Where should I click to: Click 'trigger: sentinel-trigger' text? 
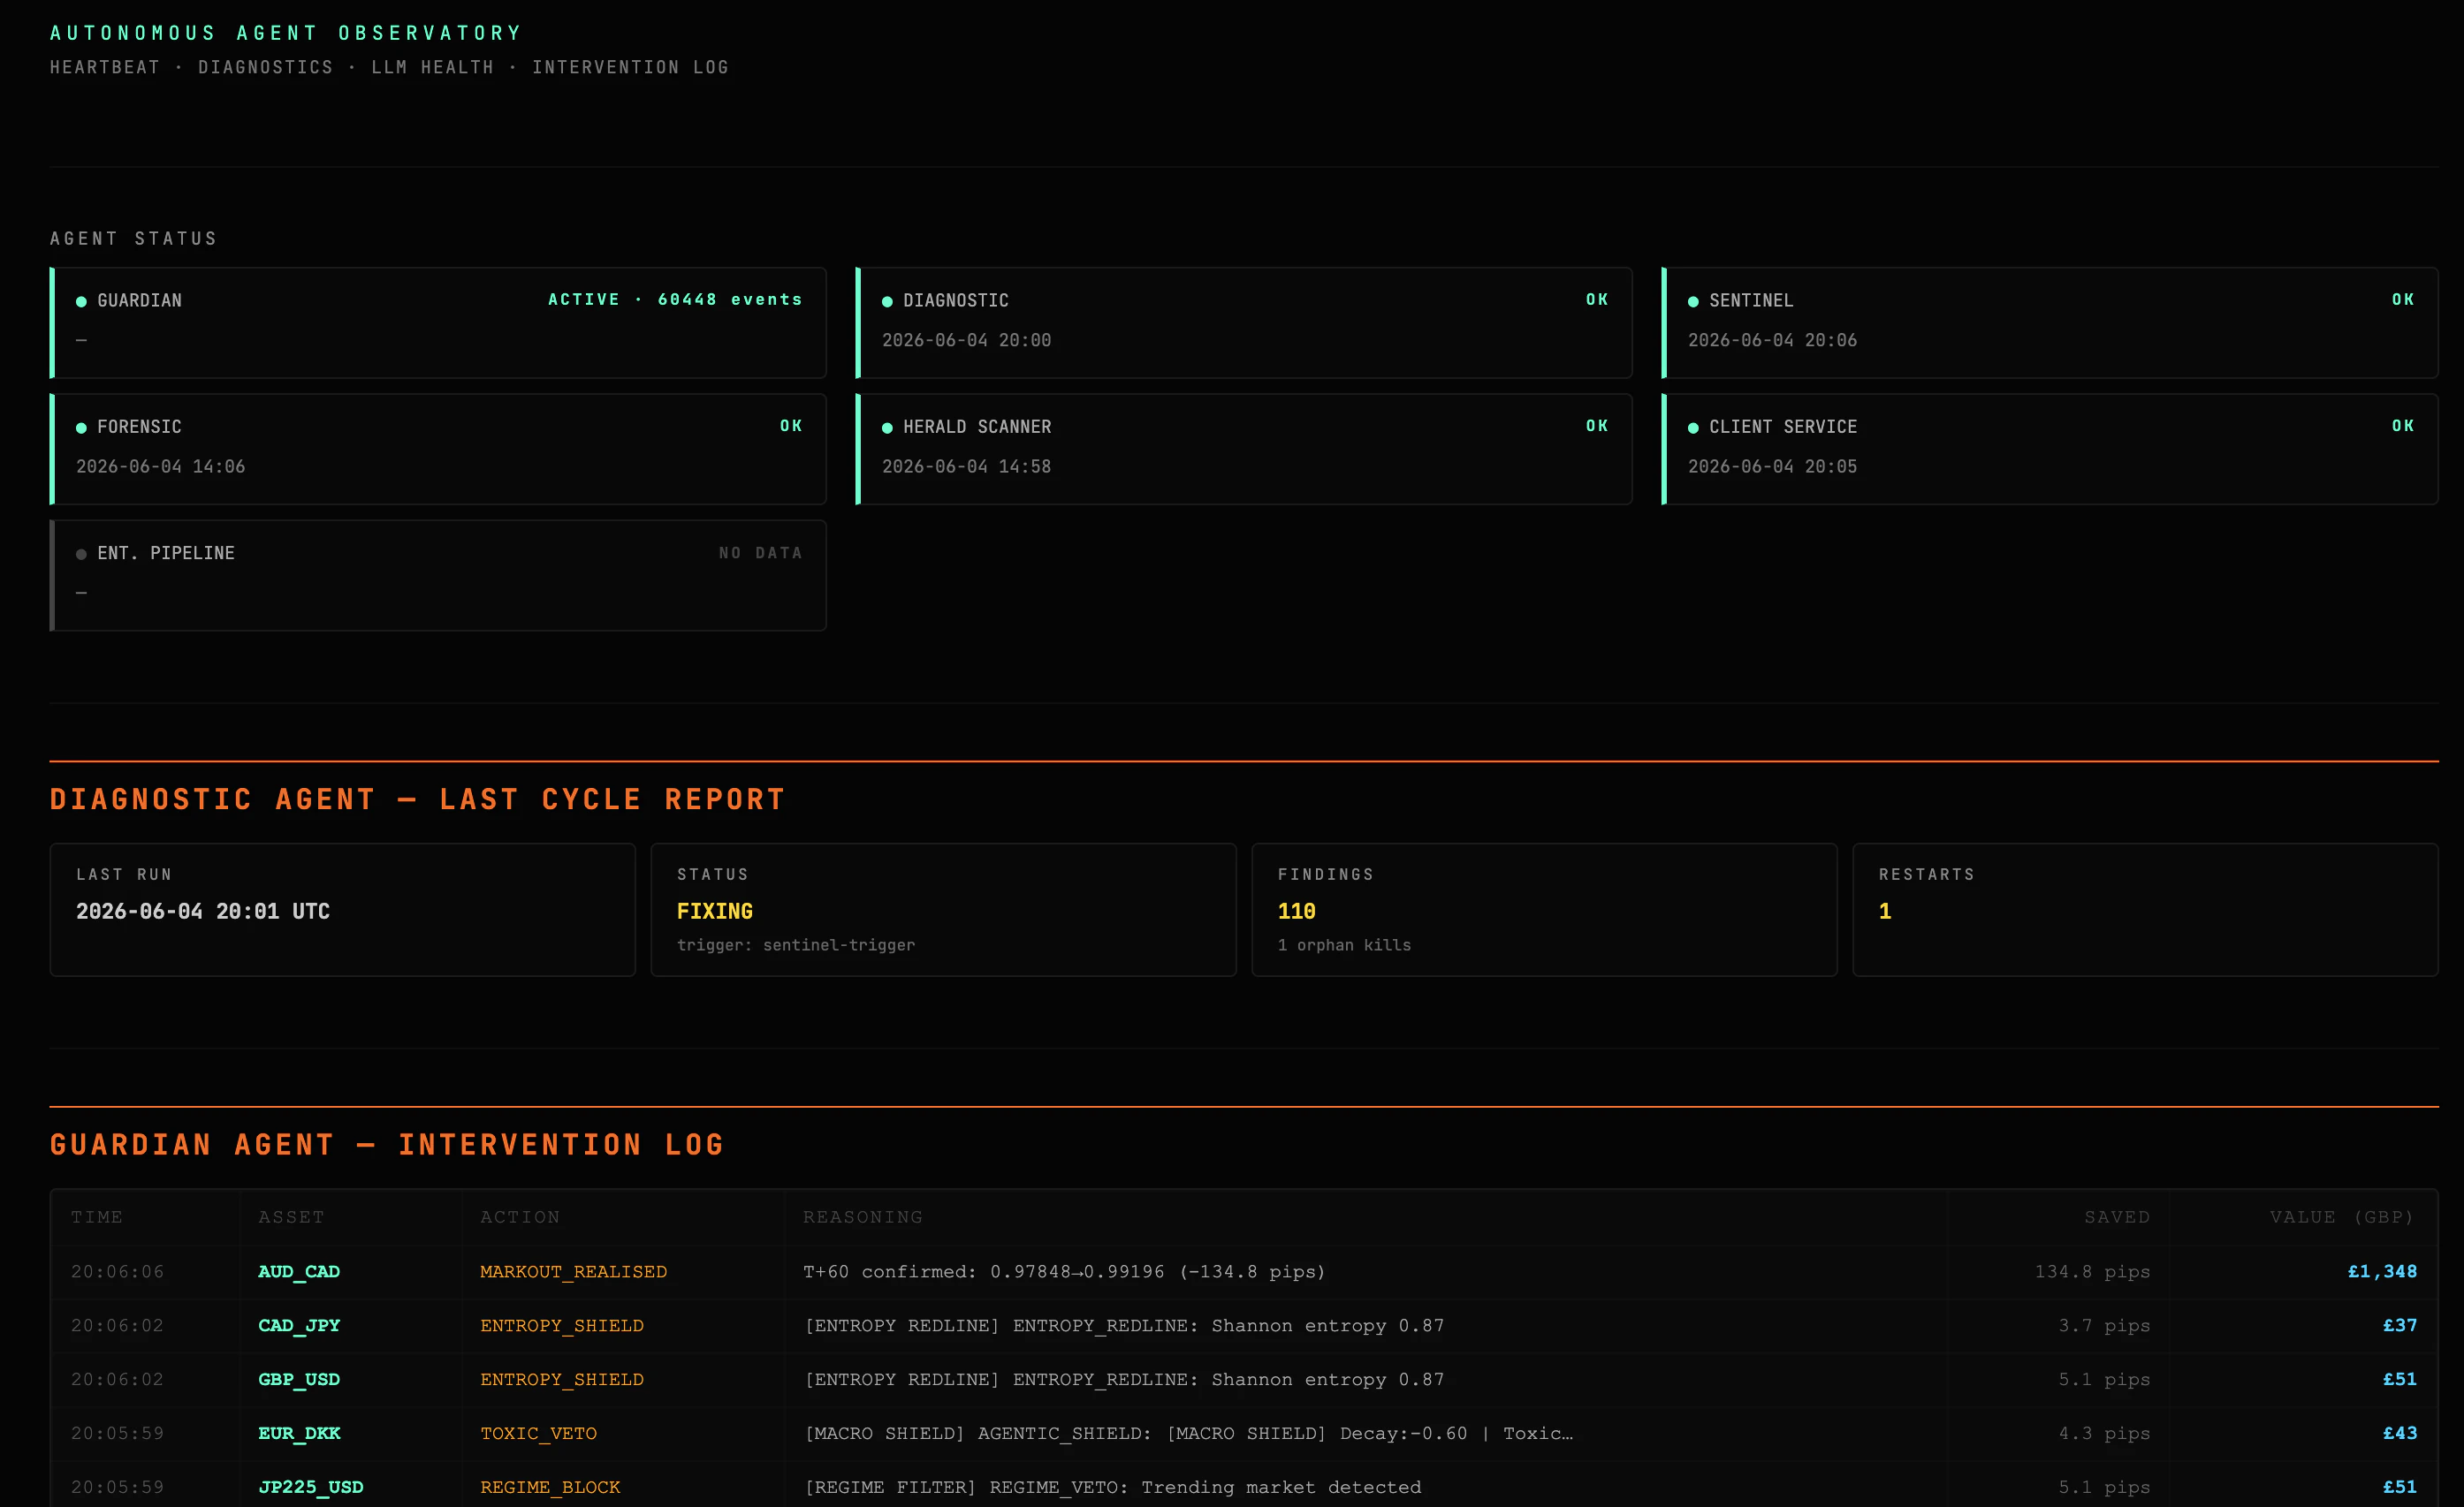(796, 945)
